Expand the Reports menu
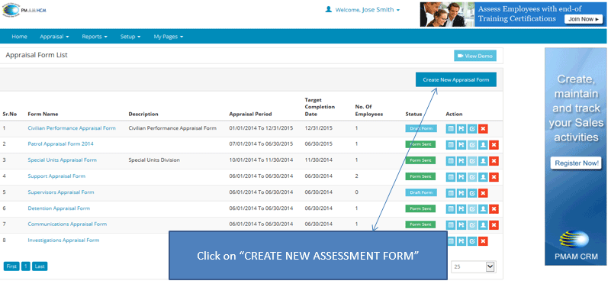 click(x=95, y=37)
